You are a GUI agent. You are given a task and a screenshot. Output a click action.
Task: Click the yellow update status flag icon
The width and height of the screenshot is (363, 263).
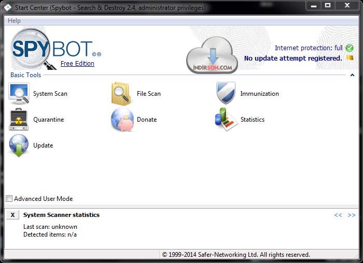350,57
